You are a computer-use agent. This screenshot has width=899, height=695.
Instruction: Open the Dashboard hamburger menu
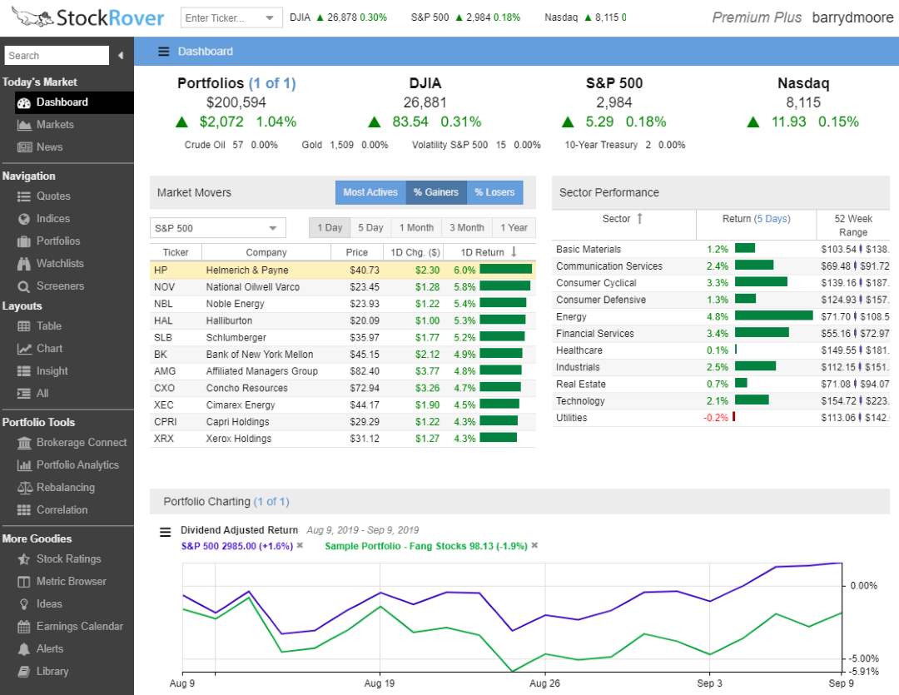164,50
